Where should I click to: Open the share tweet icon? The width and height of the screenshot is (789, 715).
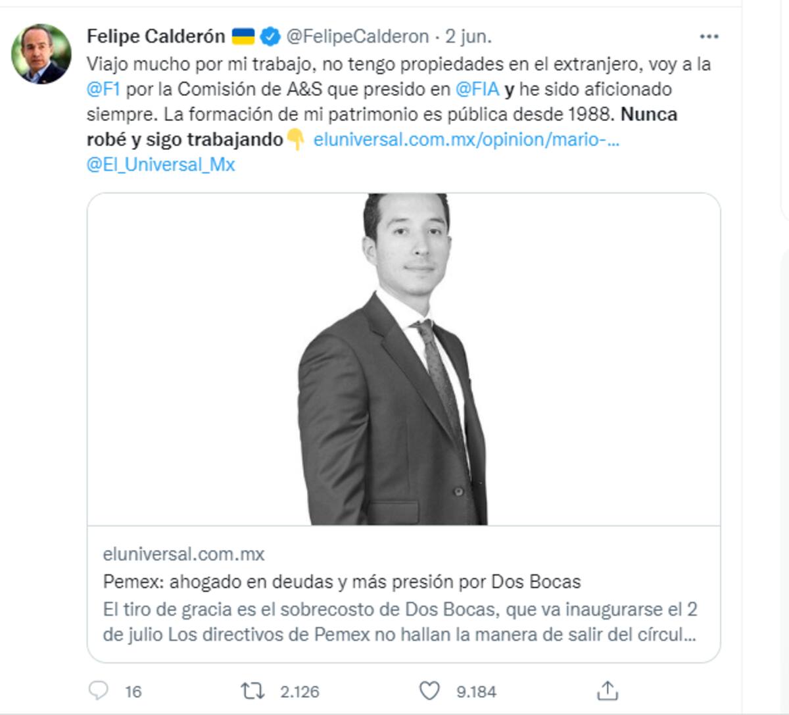(x=608, y=691)
